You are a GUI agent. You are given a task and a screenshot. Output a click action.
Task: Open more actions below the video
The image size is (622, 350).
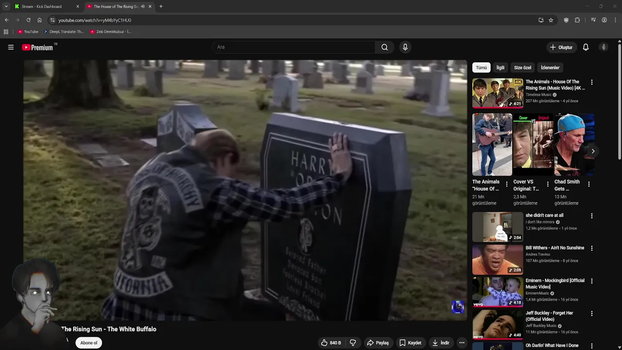pos(462,343)
